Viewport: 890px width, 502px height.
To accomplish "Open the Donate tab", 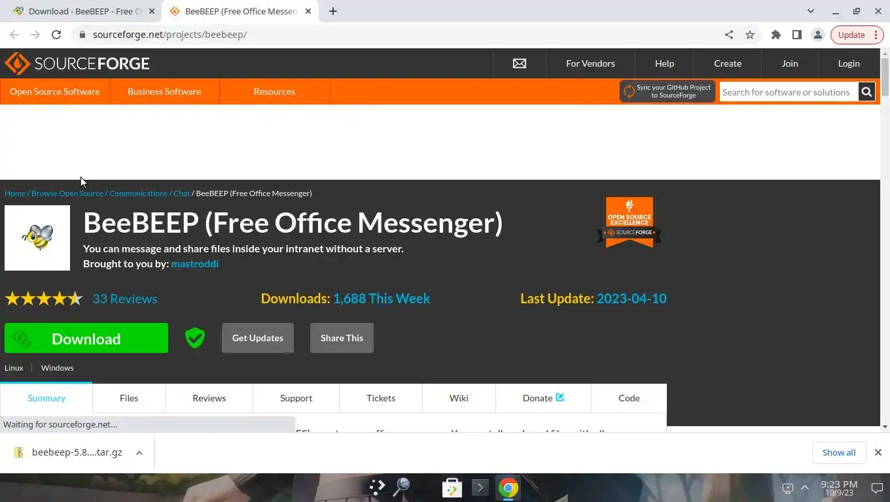I will 543,397.
